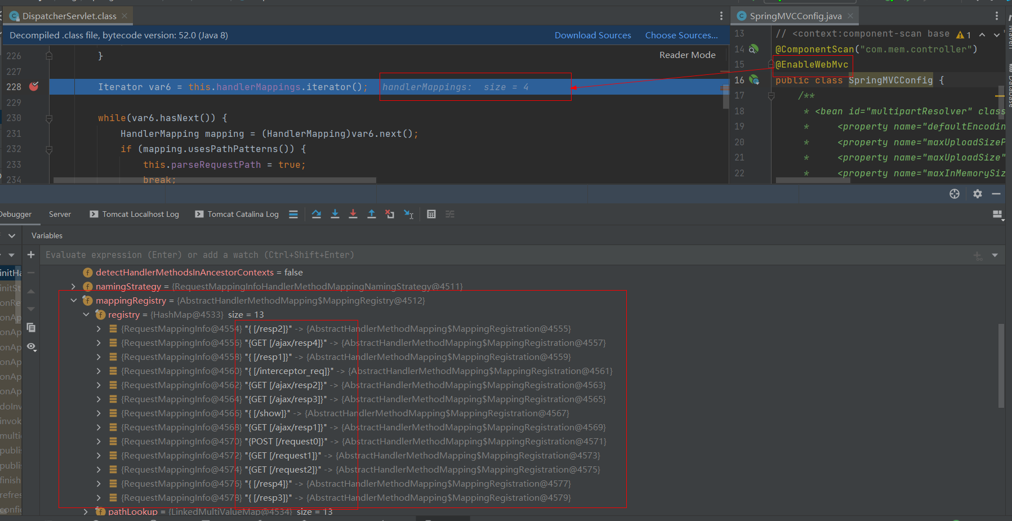Click the Spring class gutter icon on line 16
The image size is (1012, 521).
754,80
